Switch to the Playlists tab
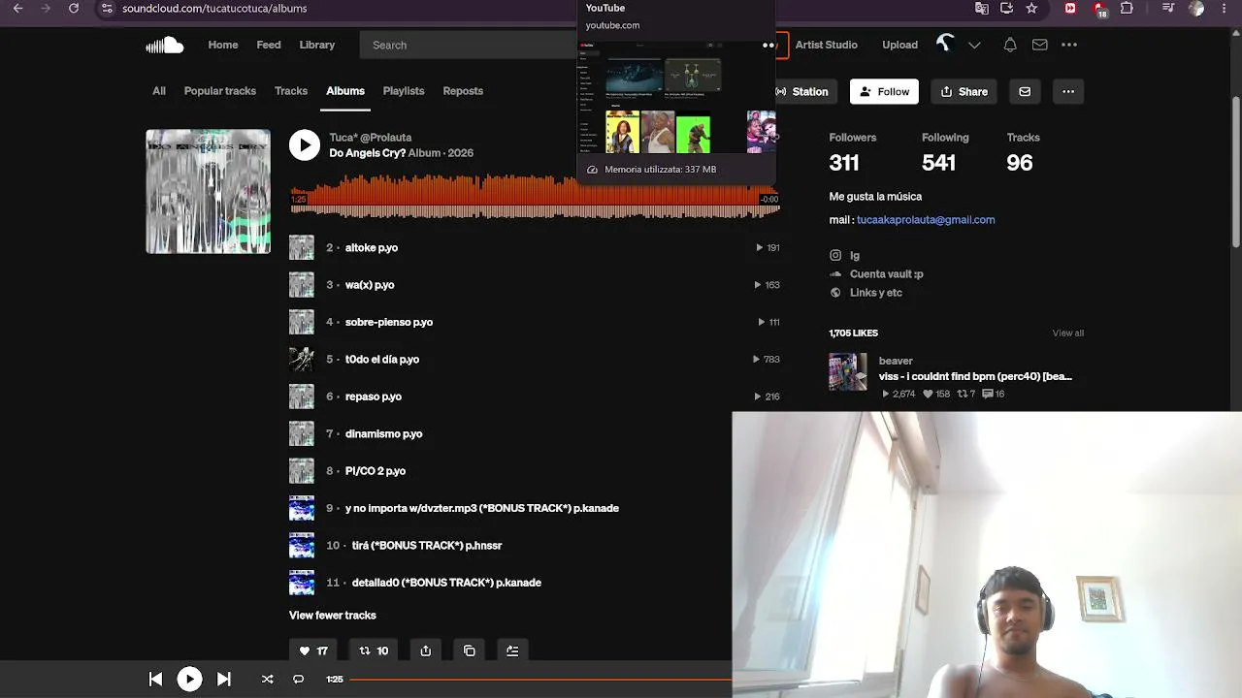Image resolution: width=1242 pixels, height=698 pixels. coord(404,91)
